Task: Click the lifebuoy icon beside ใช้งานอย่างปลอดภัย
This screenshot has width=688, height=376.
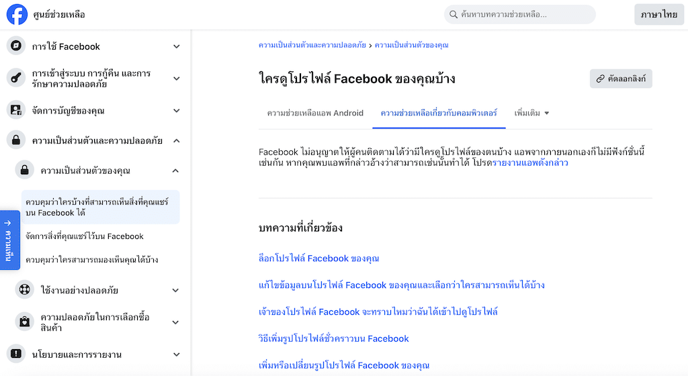Action: pos(25,289)
